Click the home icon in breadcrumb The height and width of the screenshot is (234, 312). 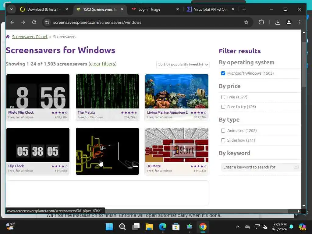pyautogui.click(x=8, y=37)
